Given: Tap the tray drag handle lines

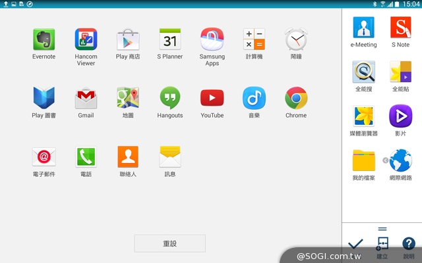Looking at the screenshot, I should (382, 229).
